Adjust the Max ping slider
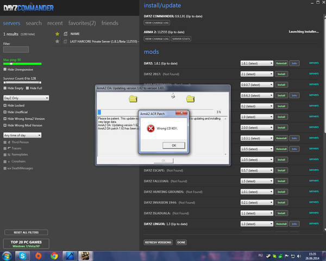This screenshot has height=261, width=326. (x=22, y=64)
